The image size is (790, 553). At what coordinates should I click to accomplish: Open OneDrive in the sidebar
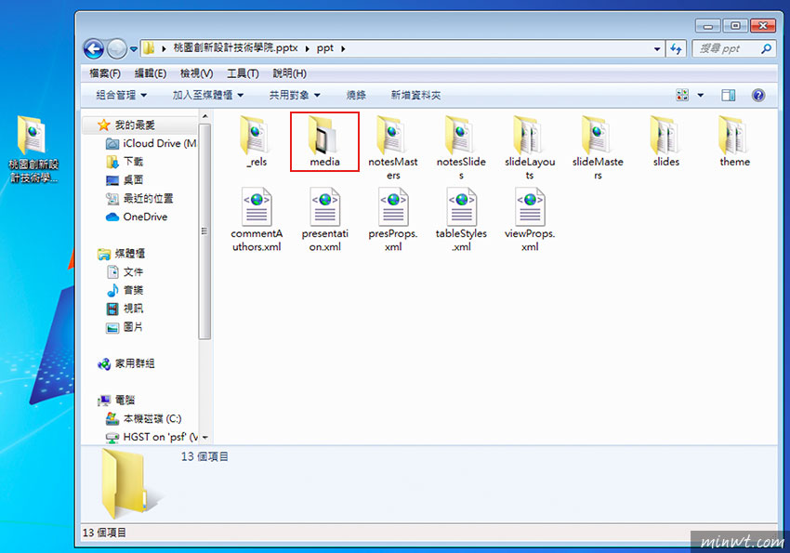(x=137, y=217)
